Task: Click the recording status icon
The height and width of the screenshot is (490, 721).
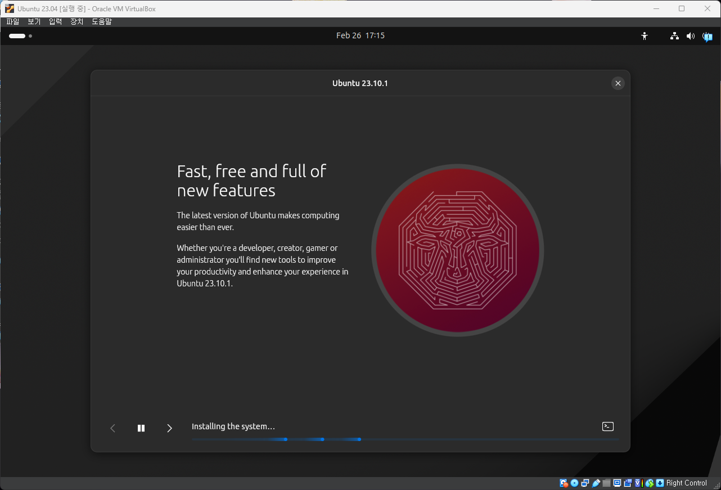Action: coord(628,483)
